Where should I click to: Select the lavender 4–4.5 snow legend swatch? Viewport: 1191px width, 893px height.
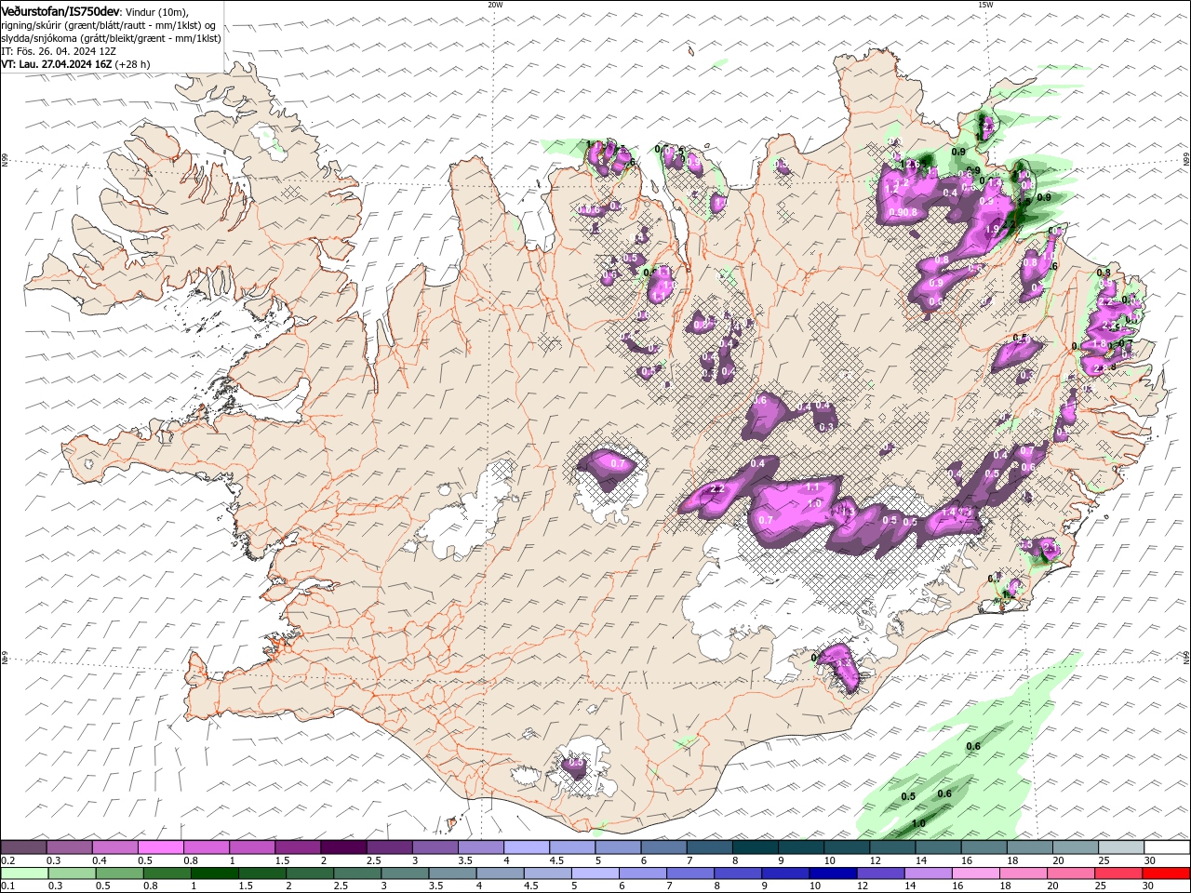527,847
